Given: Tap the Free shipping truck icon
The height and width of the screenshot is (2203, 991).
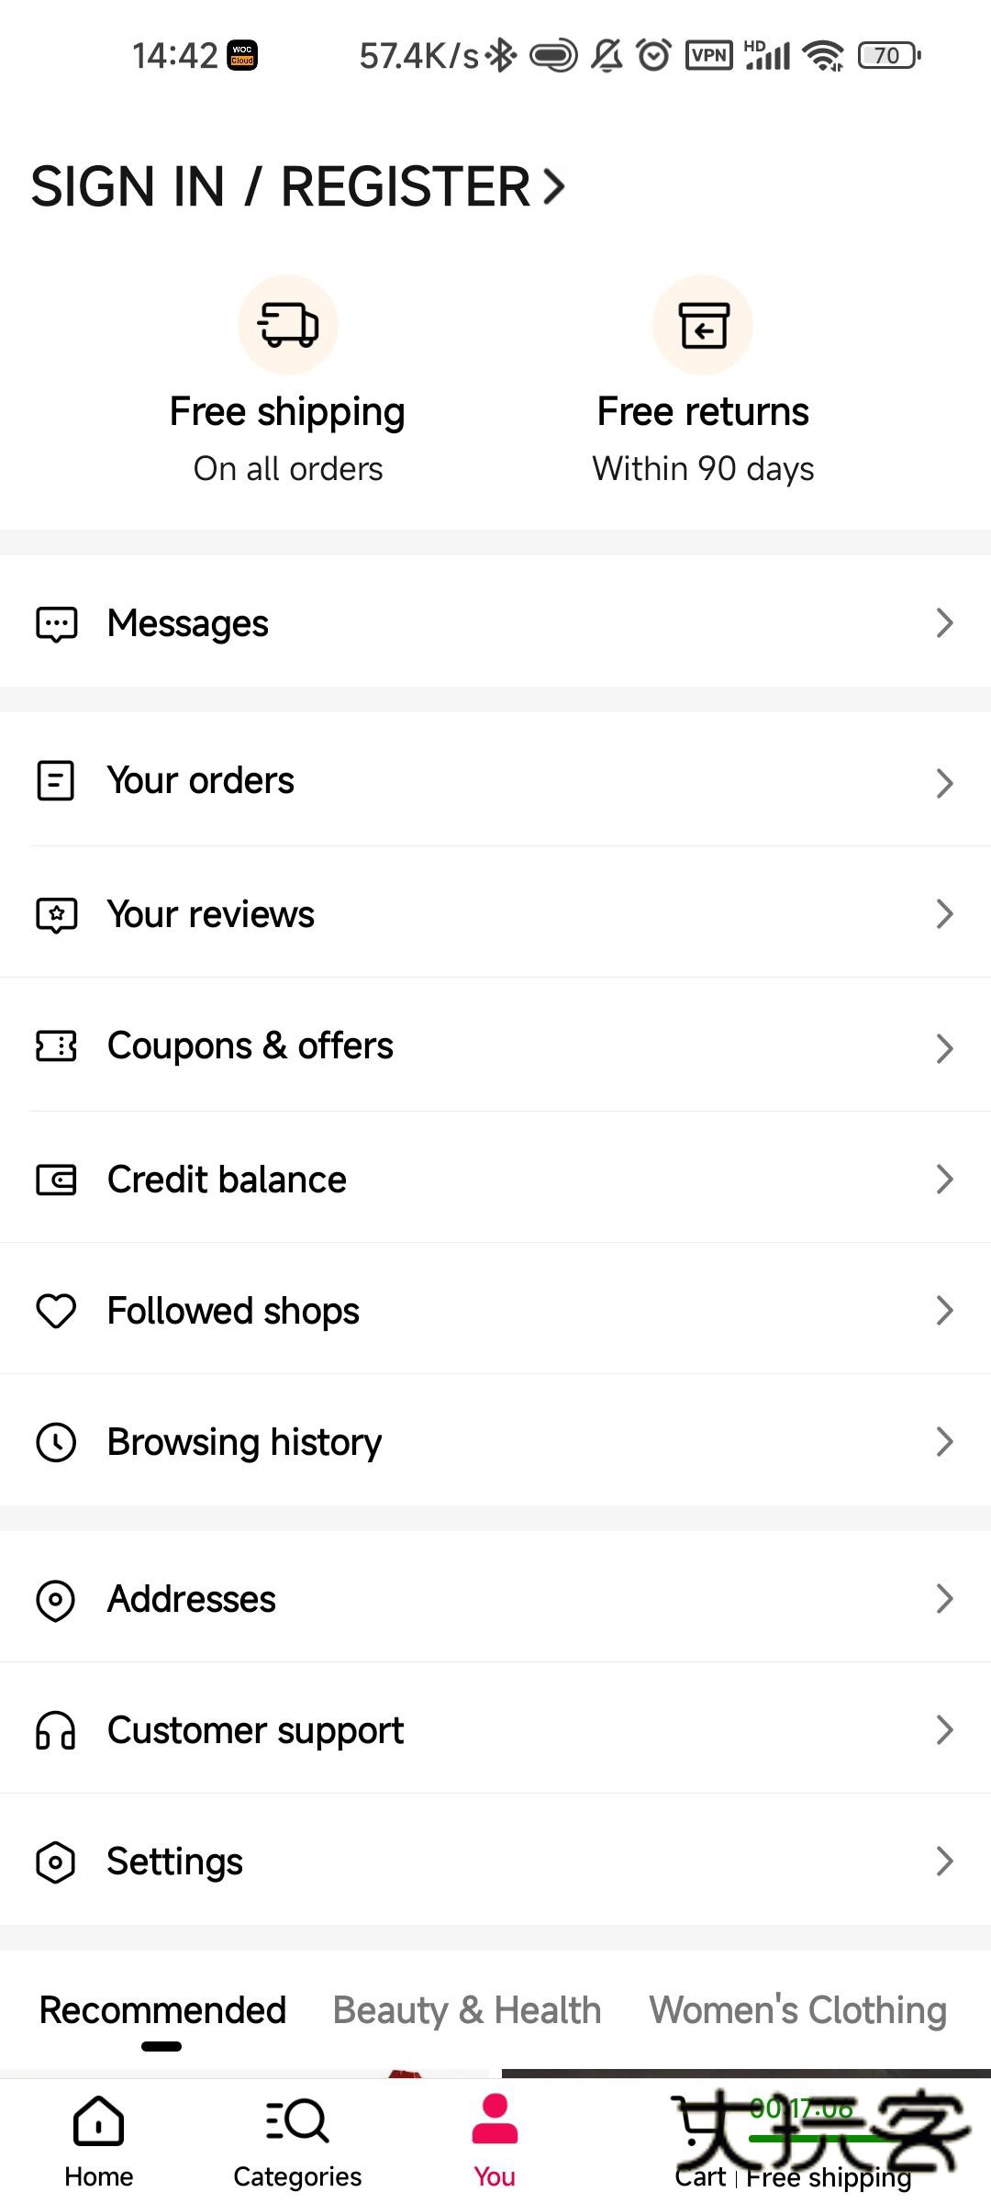Looking at the screenshot, I should 288,325.
